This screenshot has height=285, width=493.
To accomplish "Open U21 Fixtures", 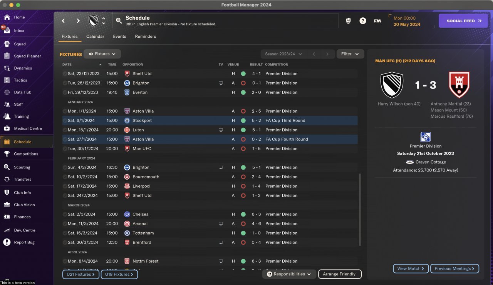I will 81,274.
